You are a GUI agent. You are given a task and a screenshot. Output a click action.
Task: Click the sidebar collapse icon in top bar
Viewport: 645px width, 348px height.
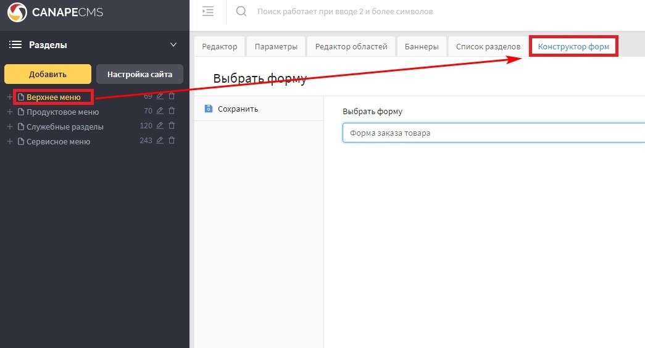(x=208, y=11)
